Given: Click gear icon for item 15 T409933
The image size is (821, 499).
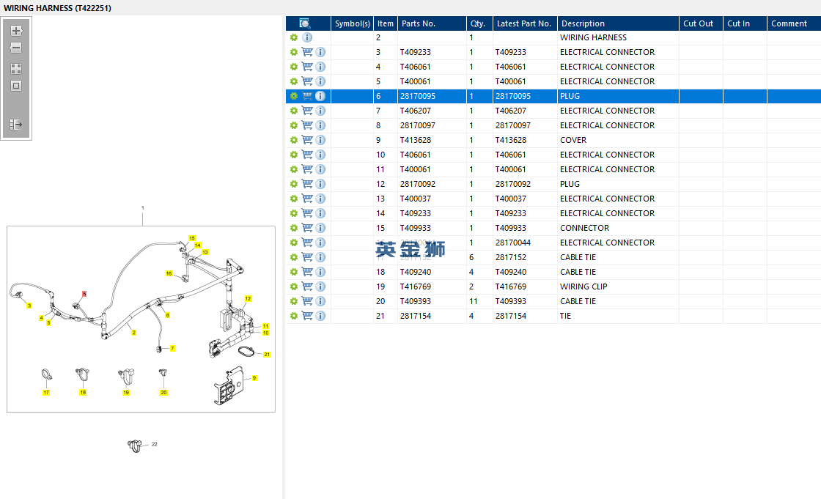Looking at the screenshot, I should (294, 228).
